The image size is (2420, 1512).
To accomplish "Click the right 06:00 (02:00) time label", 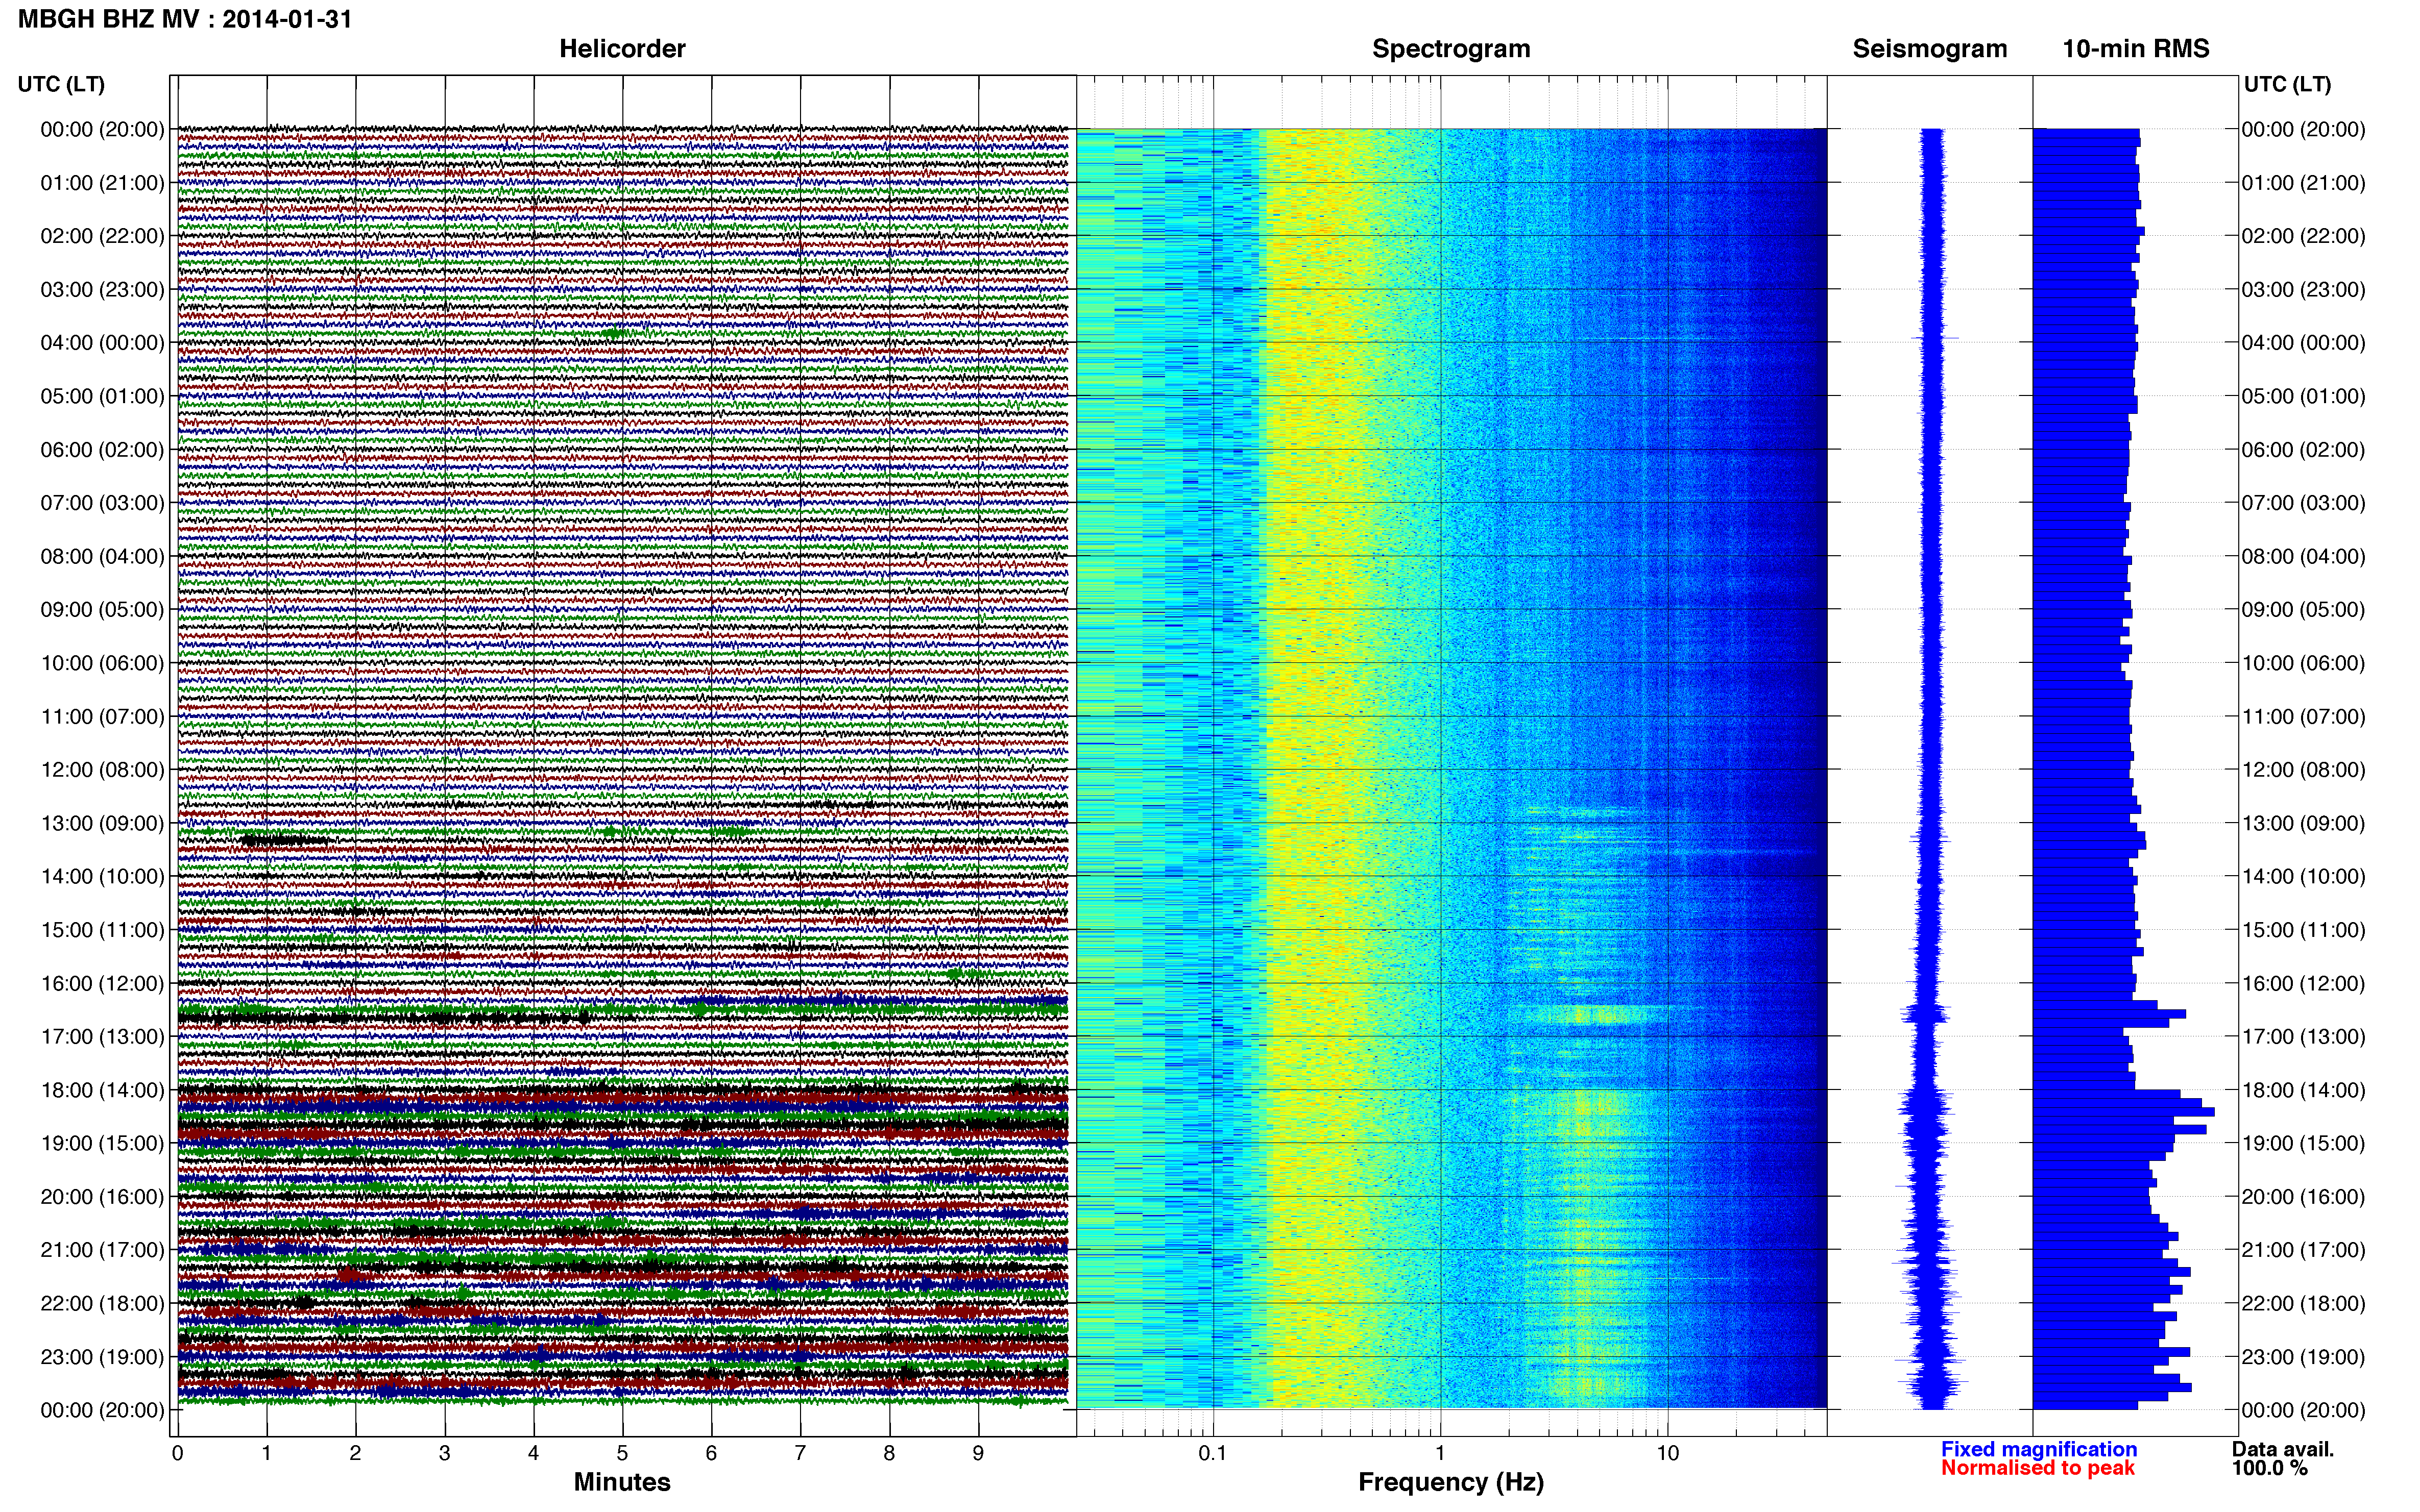I will click(2303, 450).
